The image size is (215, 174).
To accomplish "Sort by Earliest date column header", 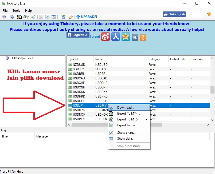I will (179, 59).
